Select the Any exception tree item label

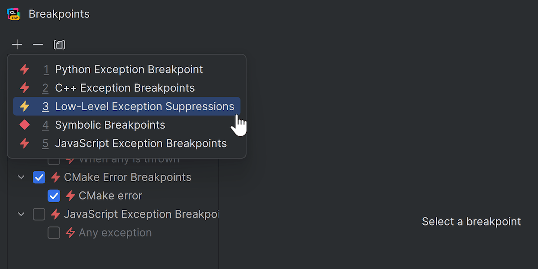(x=115, y=233)
